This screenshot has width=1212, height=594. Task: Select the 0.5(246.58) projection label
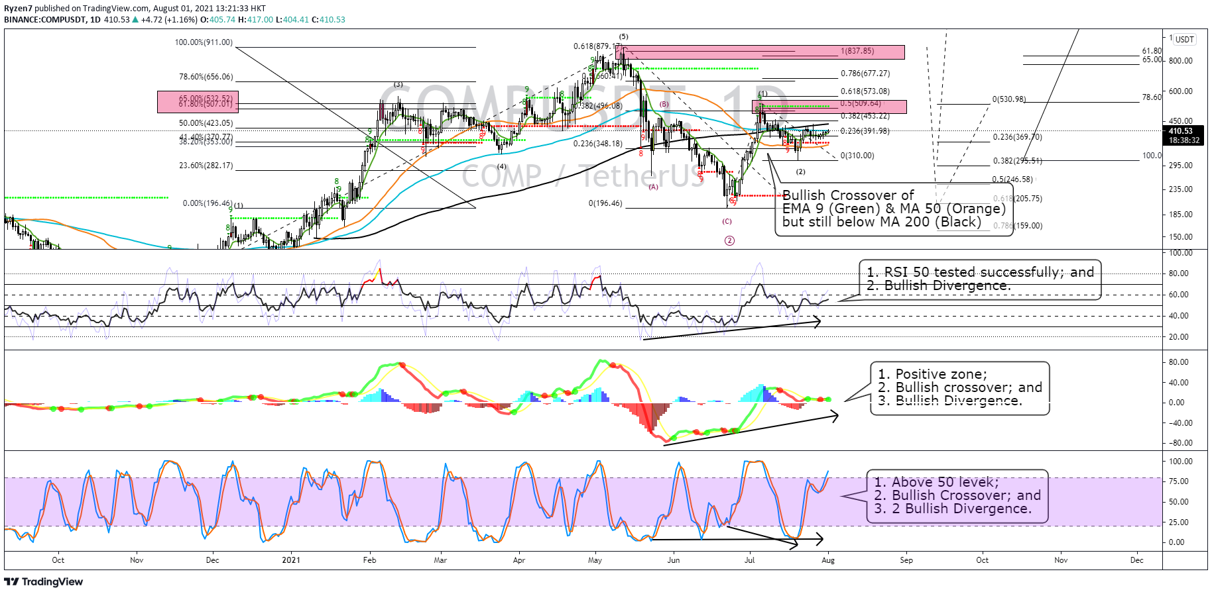(1012, 179)
